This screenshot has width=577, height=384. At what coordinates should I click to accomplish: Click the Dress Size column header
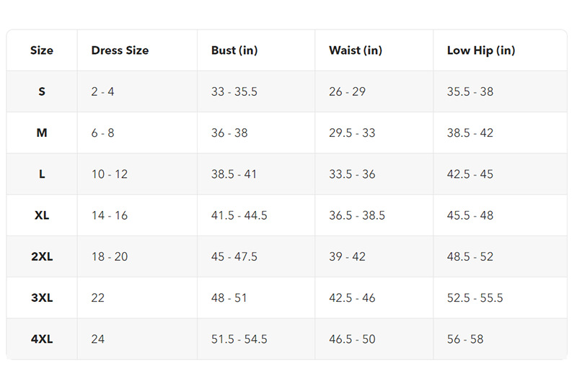point(120,50)
